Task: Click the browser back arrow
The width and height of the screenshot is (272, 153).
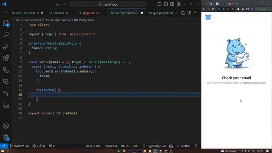Action: coord(204,9)
